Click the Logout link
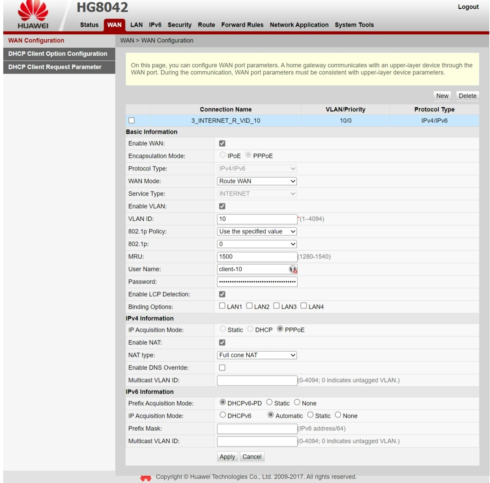Screen dimensions: 490x483 pos(468,7)
